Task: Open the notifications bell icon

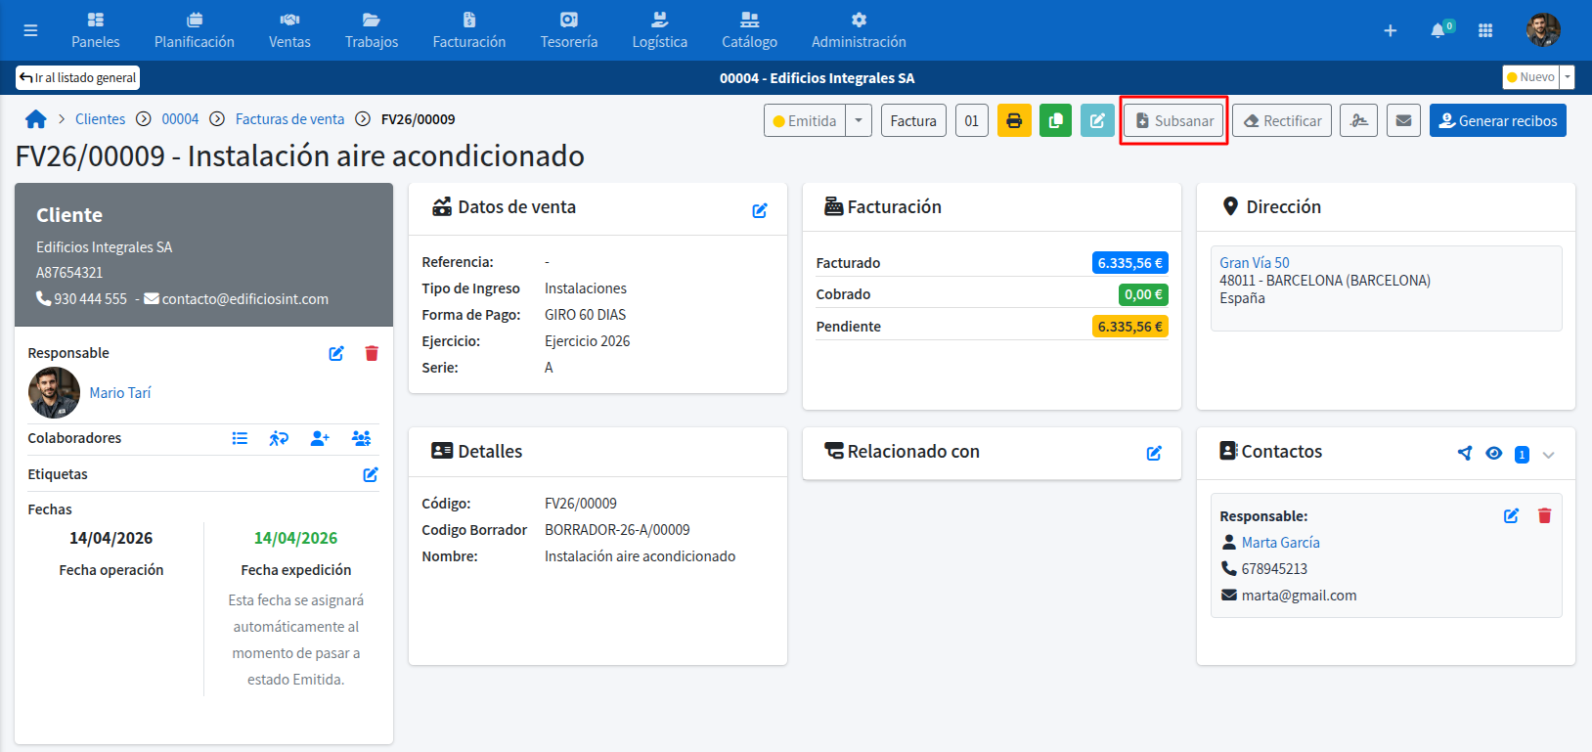Action: pyautogui.click(x=1437, y=30)
